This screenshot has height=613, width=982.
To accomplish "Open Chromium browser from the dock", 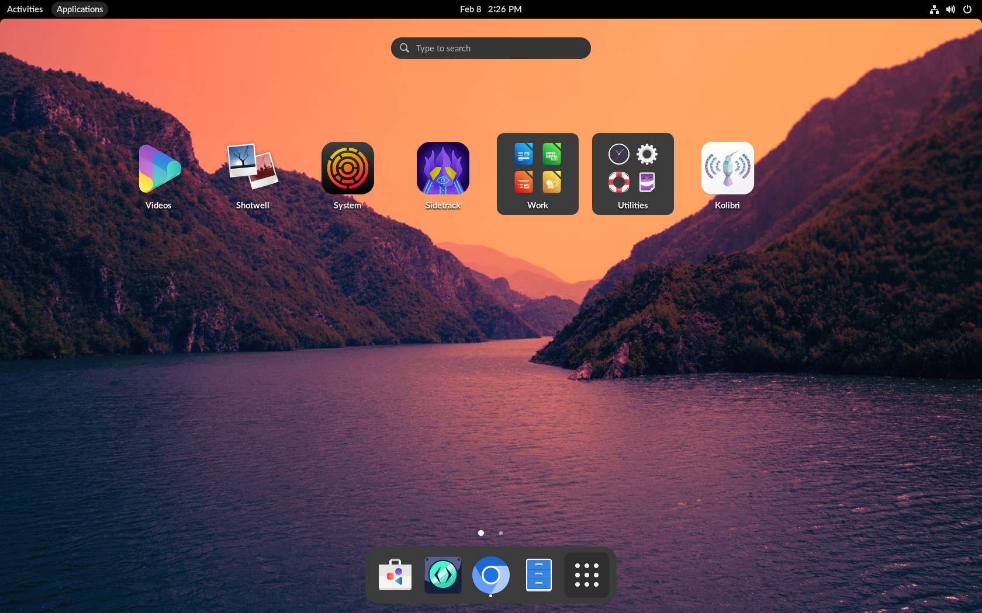I will tap(490, 574).
